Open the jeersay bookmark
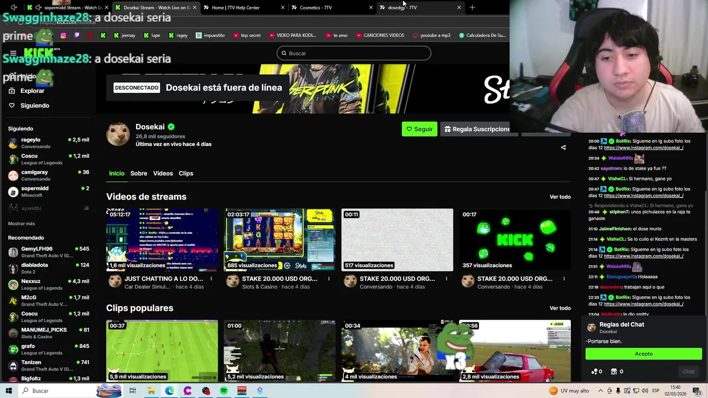The image size is (708, 398). tap(124, 35)
